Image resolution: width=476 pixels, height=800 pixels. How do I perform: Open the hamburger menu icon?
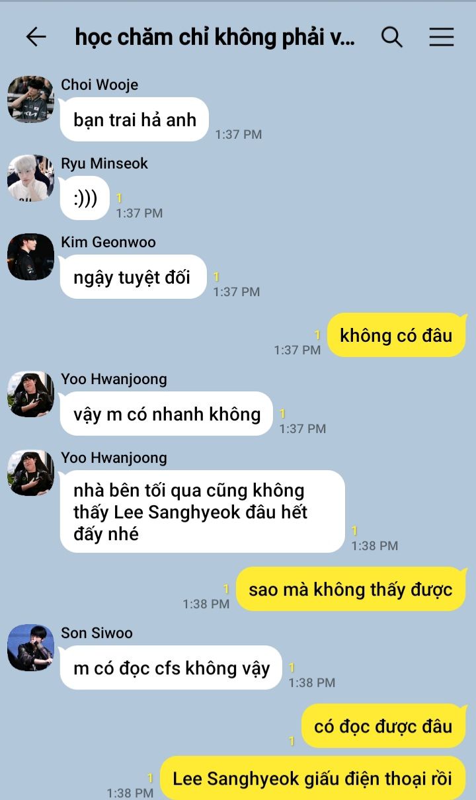442,37
